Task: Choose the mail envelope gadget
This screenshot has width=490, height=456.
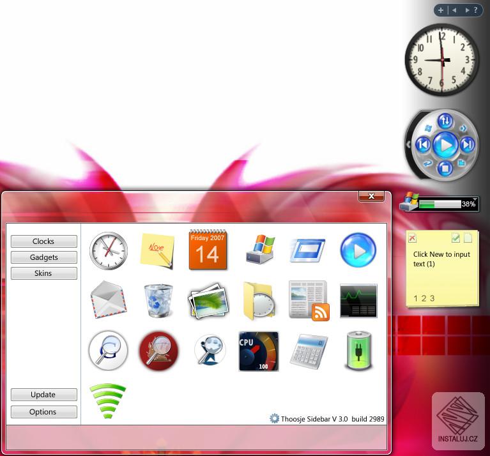Action: point(109,300)
